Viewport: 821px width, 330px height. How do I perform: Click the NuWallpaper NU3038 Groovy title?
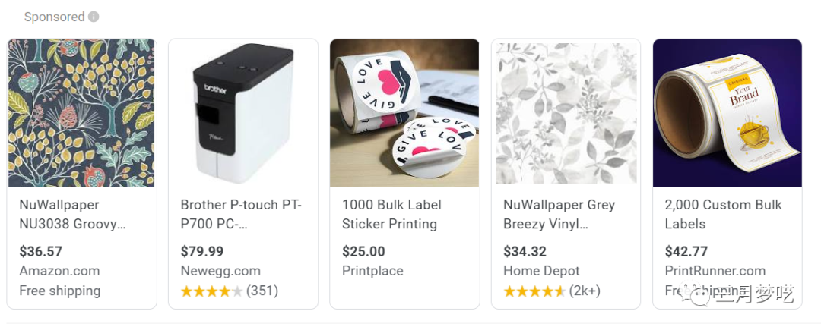coord(72,214)
